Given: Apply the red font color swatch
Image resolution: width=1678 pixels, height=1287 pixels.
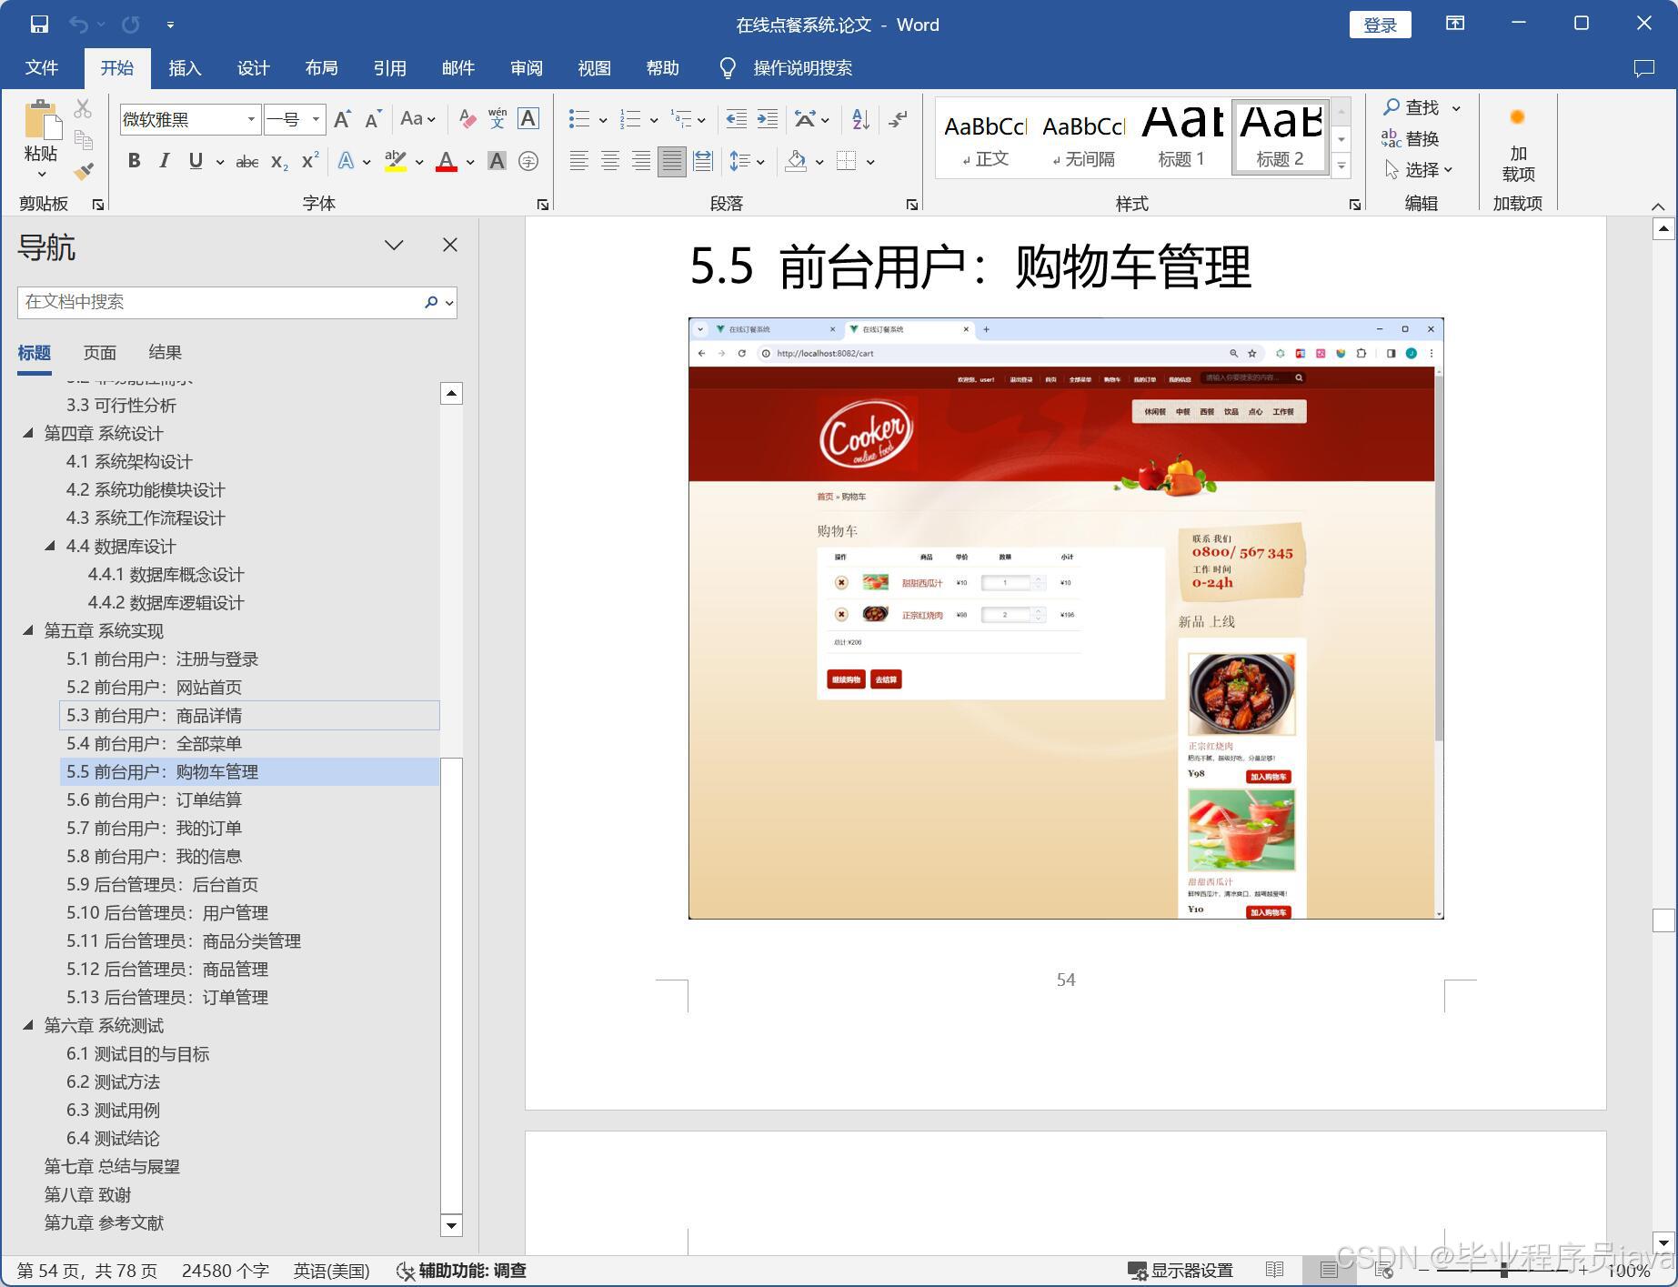Looking at the screenshot, I should 446,162.
